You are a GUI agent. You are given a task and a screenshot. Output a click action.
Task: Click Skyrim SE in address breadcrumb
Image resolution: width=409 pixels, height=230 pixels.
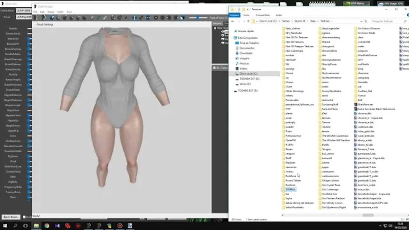pyautogui.click(x=299, y=21)
